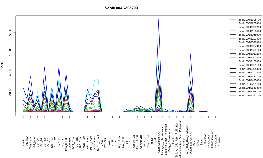
Task: Click the 4000 y-axis tick label
Action: [x=10, y=72]
